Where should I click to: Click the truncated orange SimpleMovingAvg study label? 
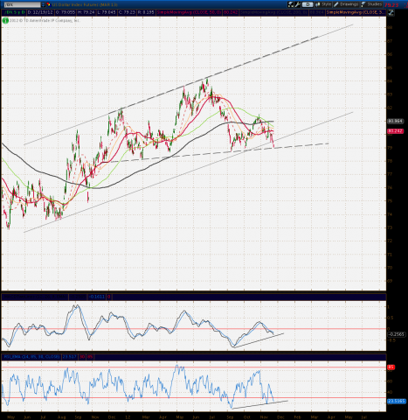pos(356,12)
